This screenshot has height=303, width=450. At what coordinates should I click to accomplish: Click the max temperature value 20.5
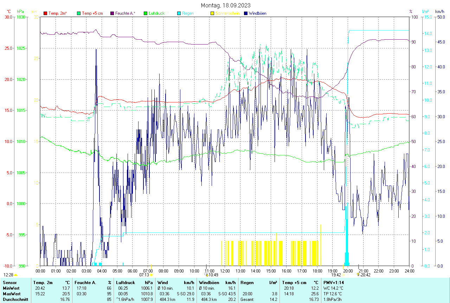coord(66,294)
